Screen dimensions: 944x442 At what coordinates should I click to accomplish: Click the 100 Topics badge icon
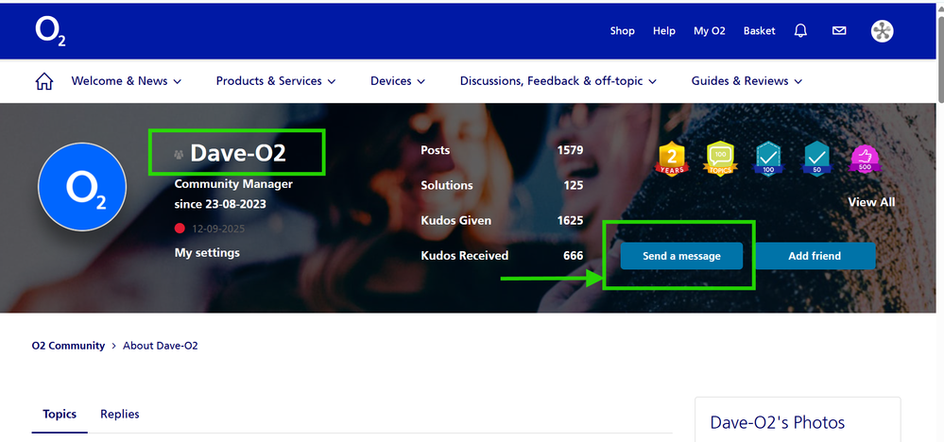tap(720, 159)
